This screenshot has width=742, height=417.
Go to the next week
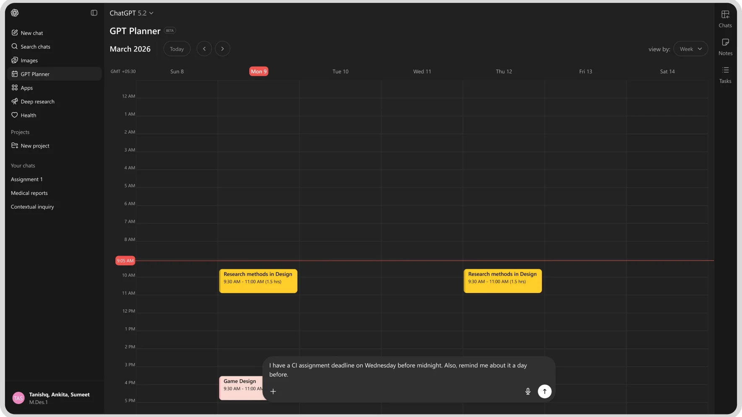(x=222, y=49)
